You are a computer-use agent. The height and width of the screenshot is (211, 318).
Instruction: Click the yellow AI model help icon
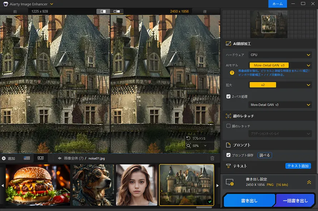[232, 73]
